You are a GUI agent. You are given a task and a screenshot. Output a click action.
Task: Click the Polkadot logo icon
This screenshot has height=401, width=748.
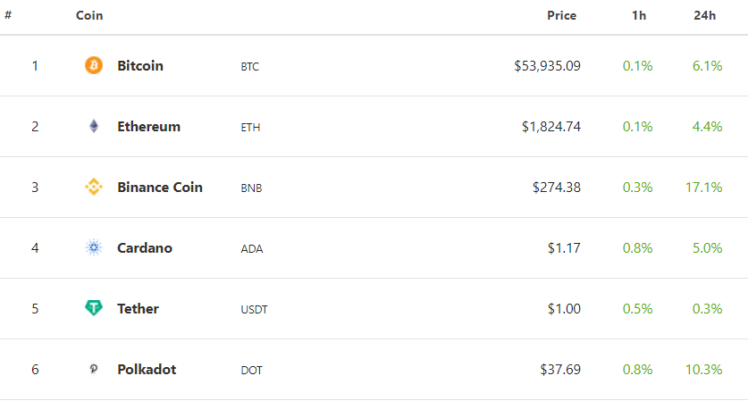(x=94, y=369)
